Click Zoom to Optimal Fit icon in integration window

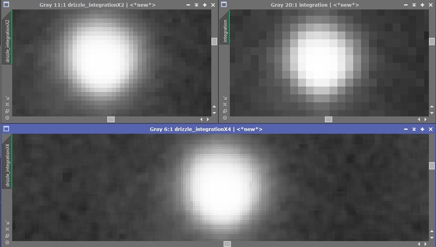(x=225, y=105)
